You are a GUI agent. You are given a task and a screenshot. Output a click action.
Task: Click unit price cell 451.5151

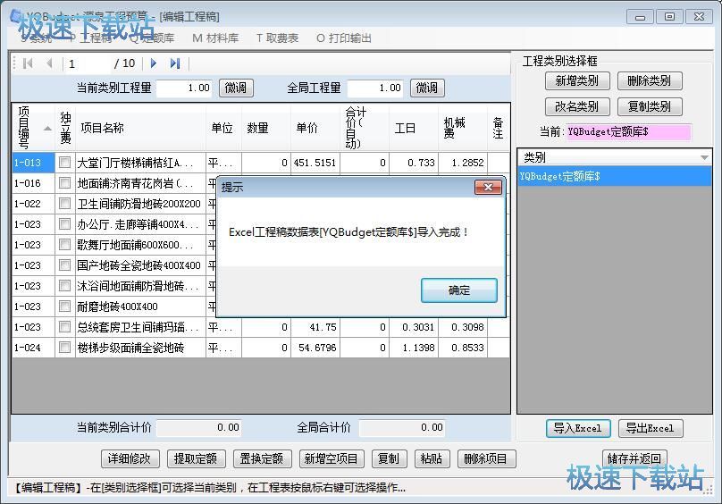315,163
